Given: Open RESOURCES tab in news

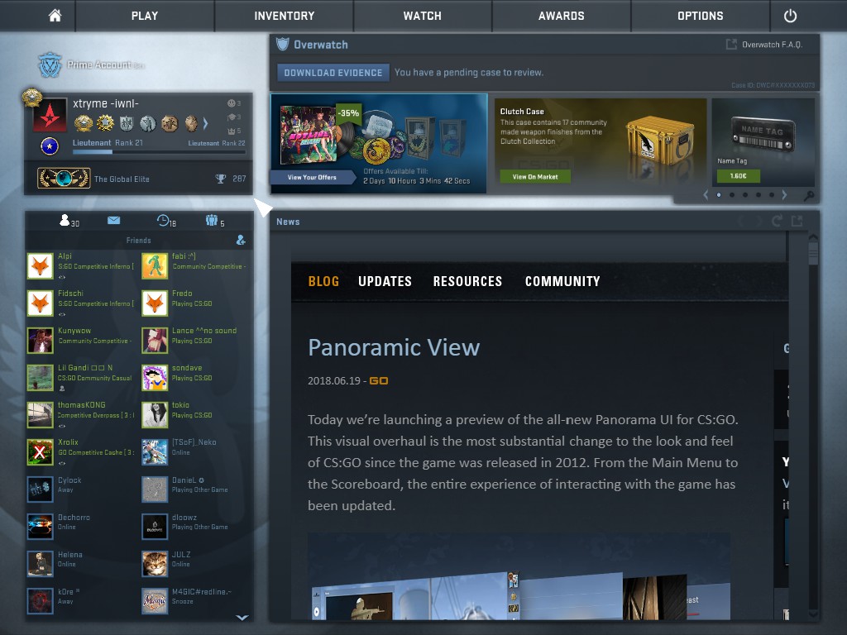Looking at the screenshot, I should point(467,281).
